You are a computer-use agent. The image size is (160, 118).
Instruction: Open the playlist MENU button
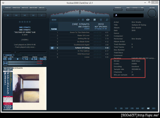[54, 20]
